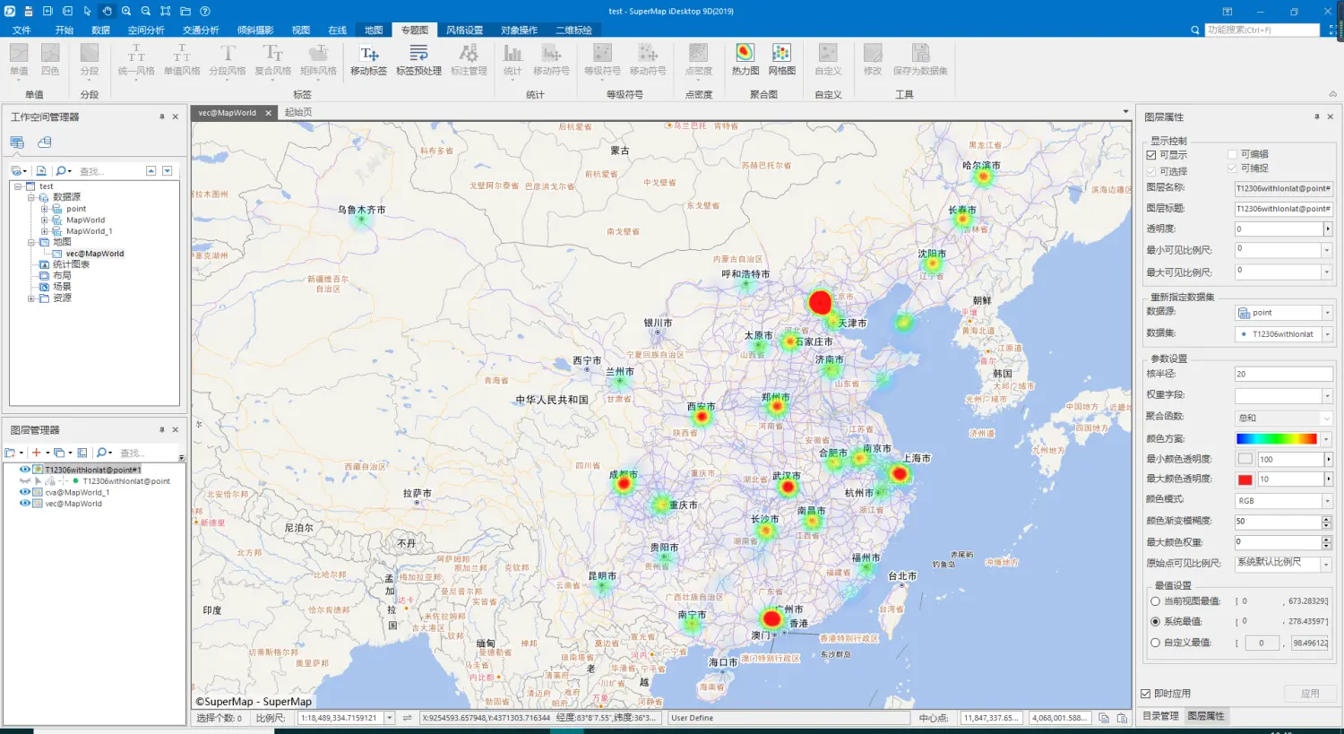Open the 颜色模式 RGB dropdown
The height and width of the screenshot is (734, 1344).
pyautogui.click(x=1327, y=501)
